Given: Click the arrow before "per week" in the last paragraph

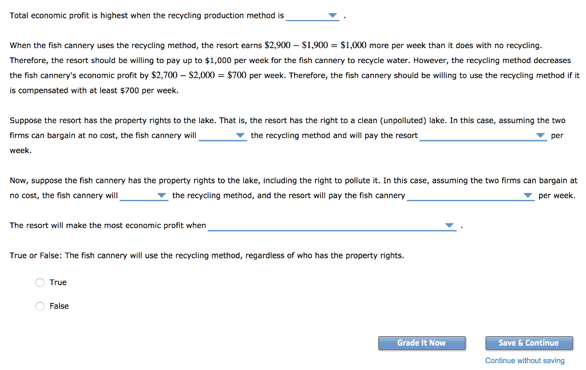Looking at the screenshot, I should (x=527, y=196).
